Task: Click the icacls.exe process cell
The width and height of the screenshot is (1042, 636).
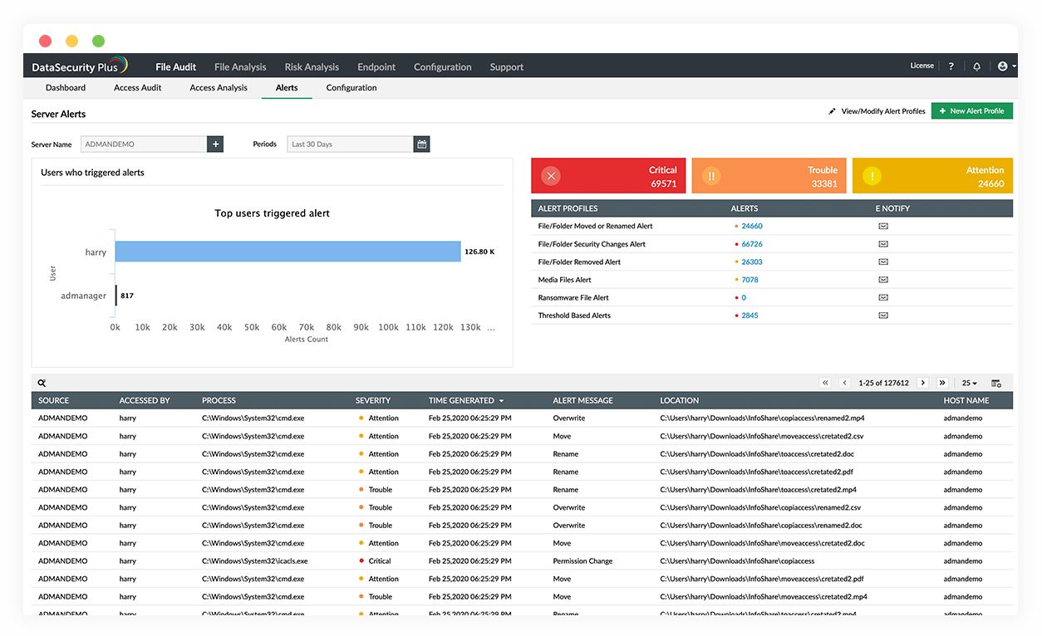Action: coord(255,561)
